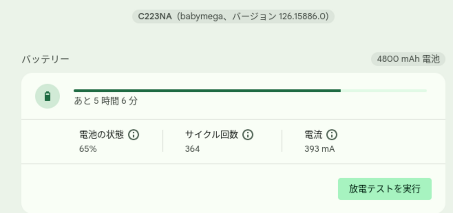The image size is (453, 213).
Task: Click the filled dark green battery bar
Action: pyautogui.click(x=207, y=91)
